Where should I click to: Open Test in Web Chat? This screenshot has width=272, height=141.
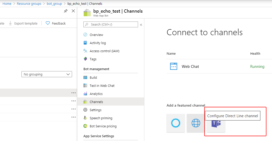[102, 86]
